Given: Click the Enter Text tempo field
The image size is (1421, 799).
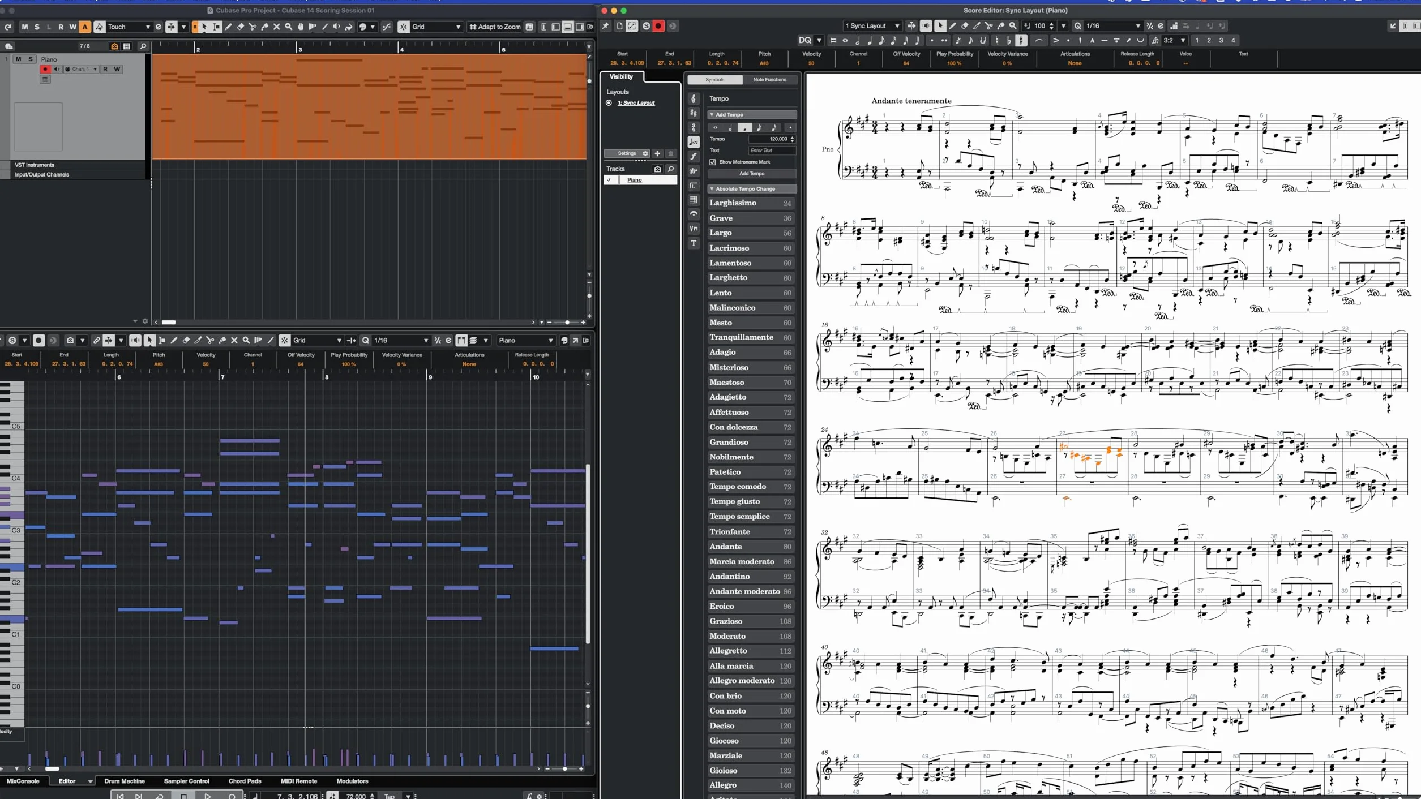Looking at the screenshot, I should tap(772, 151).
